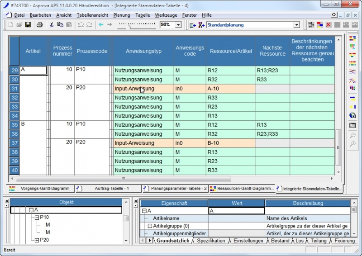Image resolution: width=362 pixels, height=256 pixels.
Task: Click the Print icon in toolbar
Action: pyautogui.click(x=39, y=24)
